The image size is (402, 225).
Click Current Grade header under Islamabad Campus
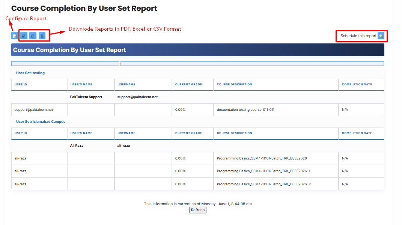pyautogui.click(x=188, y=133)
